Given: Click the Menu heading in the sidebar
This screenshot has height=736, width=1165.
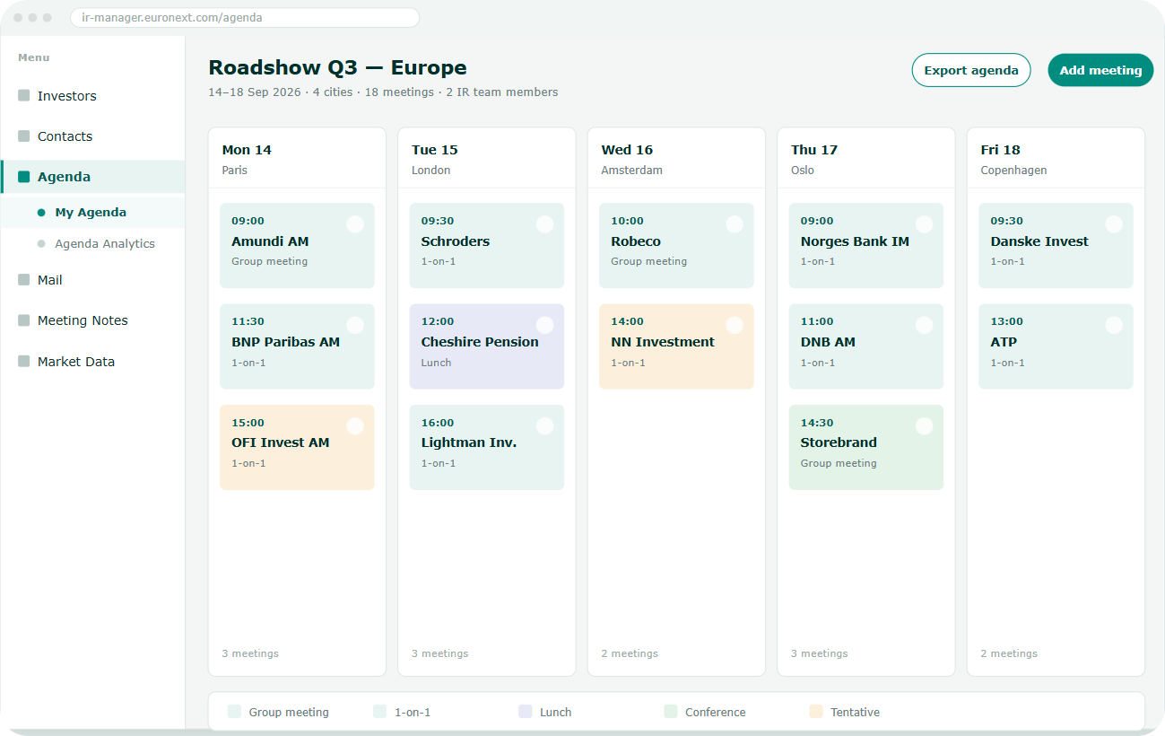Looking at the screenshot, I should coord(34,57).
